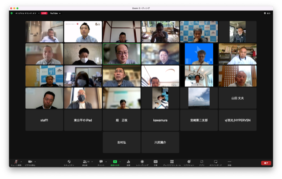
Task: Open the View menu at top right
Action: (x=266, y=13)
